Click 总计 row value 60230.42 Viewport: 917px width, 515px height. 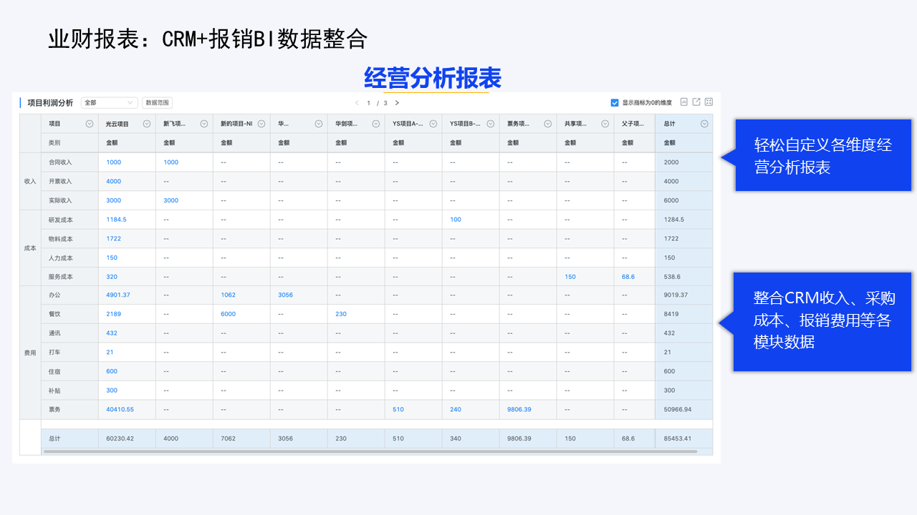coord(120,438)
